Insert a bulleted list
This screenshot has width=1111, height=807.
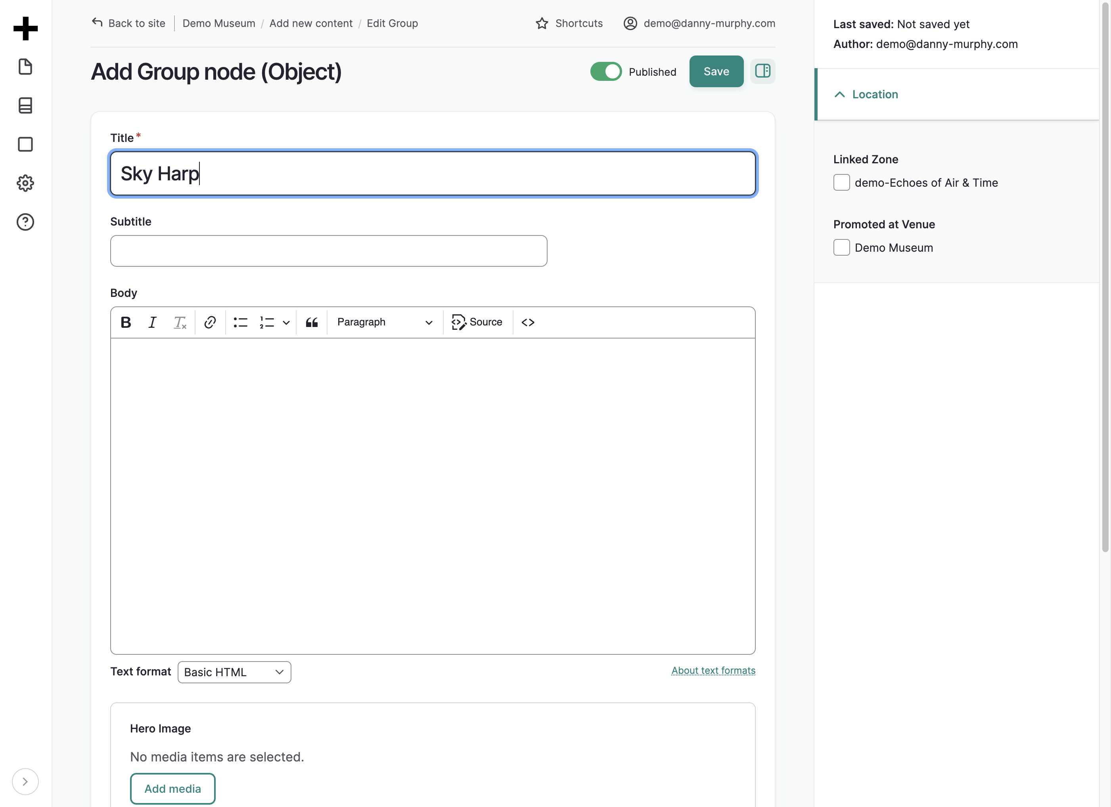pos(241,322)
